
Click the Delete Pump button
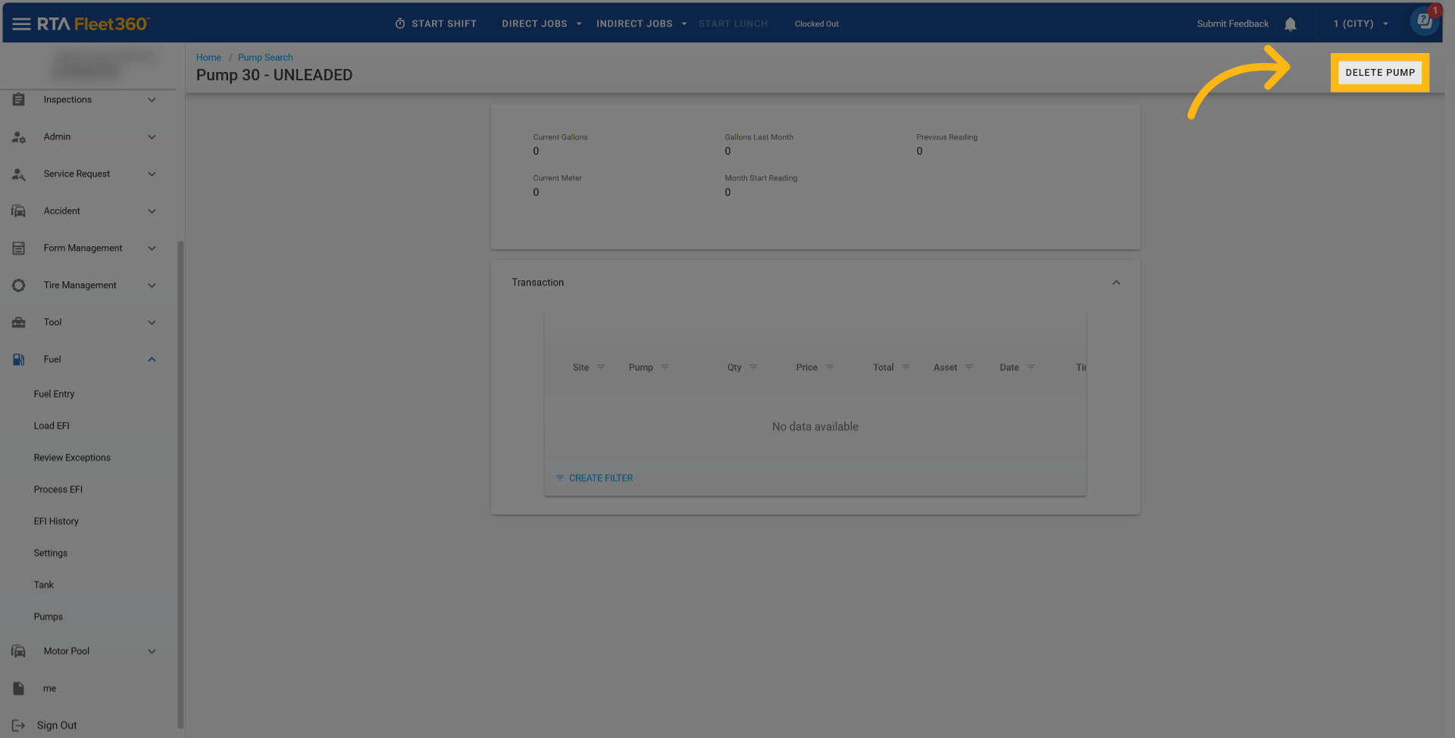[1379, 73]
